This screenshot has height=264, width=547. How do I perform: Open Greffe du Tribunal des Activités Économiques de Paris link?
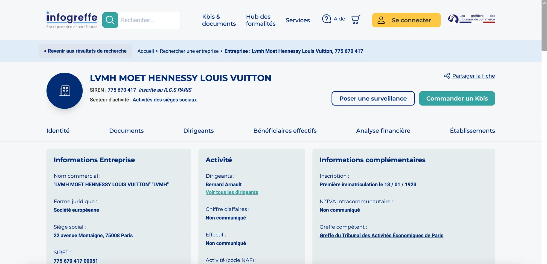(381, 235)
